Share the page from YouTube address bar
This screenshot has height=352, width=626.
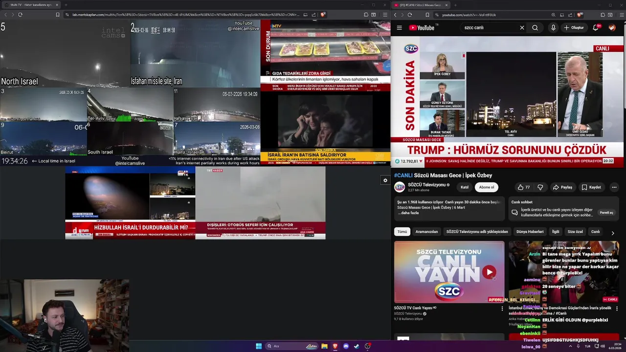click(570, 15)
